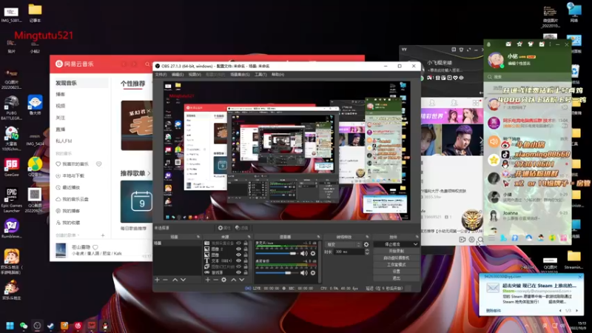Screen dimensions: 592x333
Task: Click the QQ search field
Action: [x=528, y=77]
